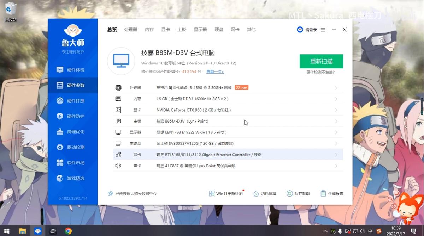Open 功耗估算 estimator
Image resolution: width=424 pixels, height=236 pixels.
(x=265, y=193)
